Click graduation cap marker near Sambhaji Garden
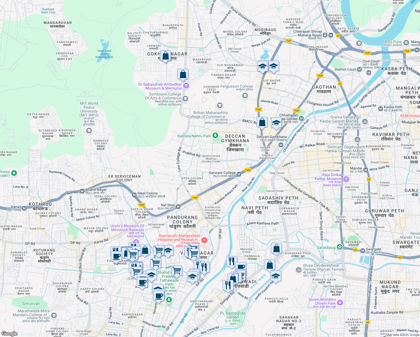The image size is (420, 337). (276, 123)
